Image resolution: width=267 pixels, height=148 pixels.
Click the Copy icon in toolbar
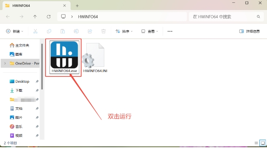(49, 31)
